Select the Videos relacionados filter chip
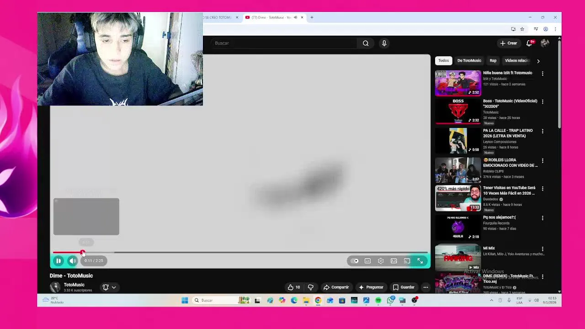 point(517,60)
